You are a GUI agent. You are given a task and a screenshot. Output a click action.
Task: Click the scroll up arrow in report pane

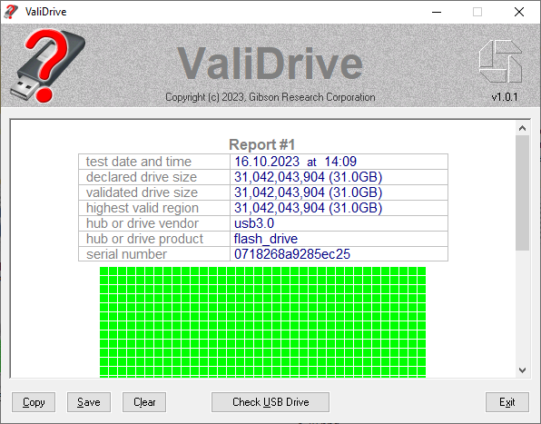(x=522, y=128)
